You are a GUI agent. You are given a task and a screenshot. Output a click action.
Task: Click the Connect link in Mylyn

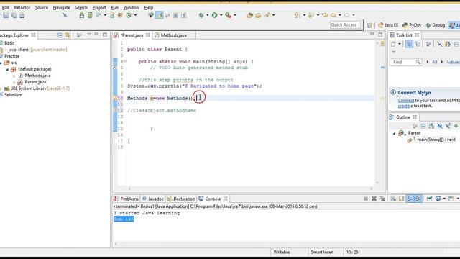click(405, 101)
